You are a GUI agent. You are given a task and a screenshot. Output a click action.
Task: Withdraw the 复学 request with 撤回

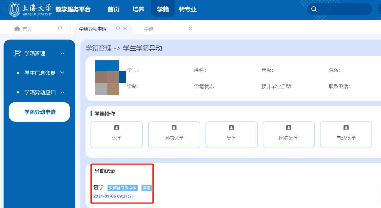click(147, 188)
